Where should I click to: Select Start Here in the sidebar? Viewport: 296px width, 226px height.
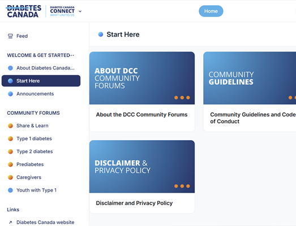click(41, 81)
